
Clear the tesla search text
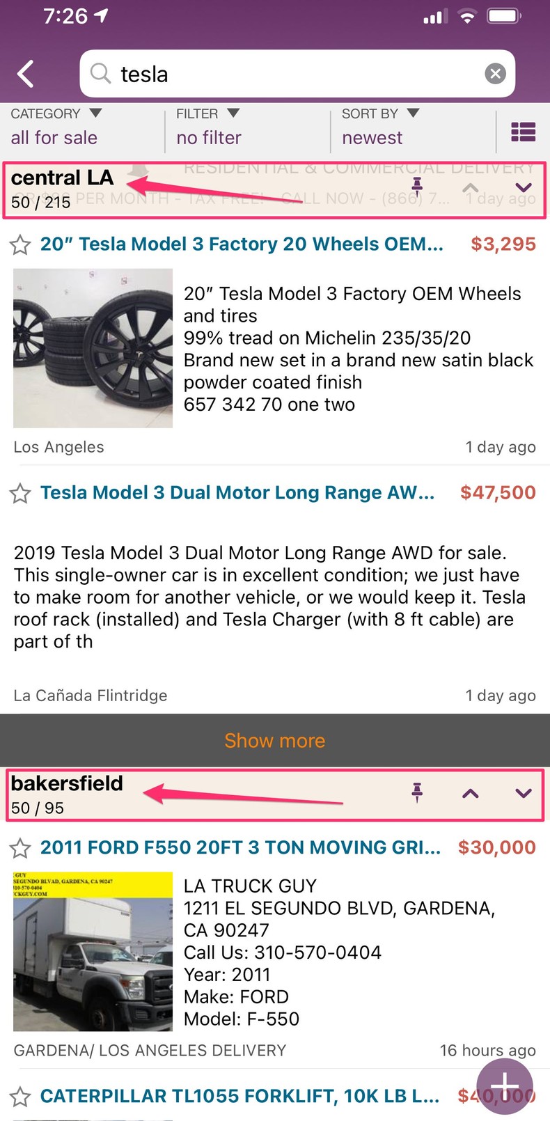pos(495,74)
